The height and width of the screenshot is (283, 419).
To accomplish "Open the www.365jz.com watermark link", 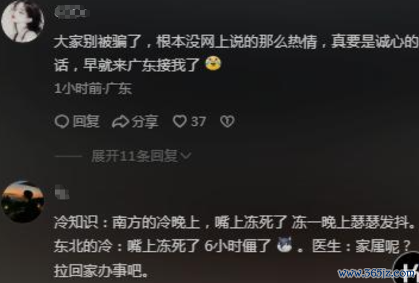I will point(376,274).
